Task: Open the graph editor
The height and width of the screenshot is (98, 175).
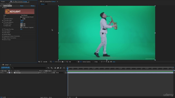Action: coord(64,68)
